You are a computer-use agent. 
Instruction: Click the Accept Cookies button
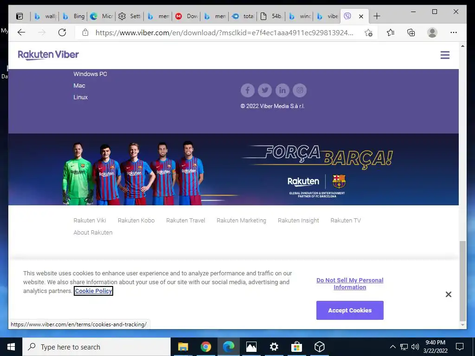[350, 310]
